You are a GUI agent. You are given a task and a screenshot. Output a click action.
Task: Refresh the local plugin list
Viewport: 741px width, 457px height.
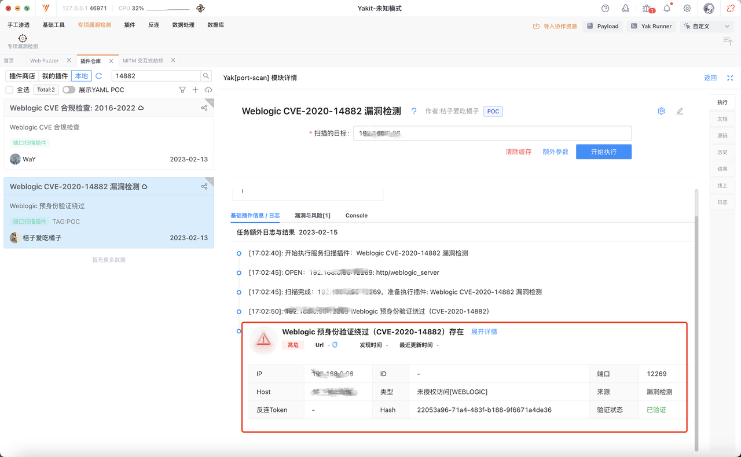[x=99, y=76]
